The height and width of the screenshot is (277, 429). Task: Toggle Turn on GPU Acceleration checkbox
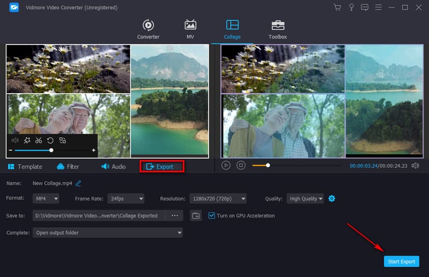tap(212, 216)
